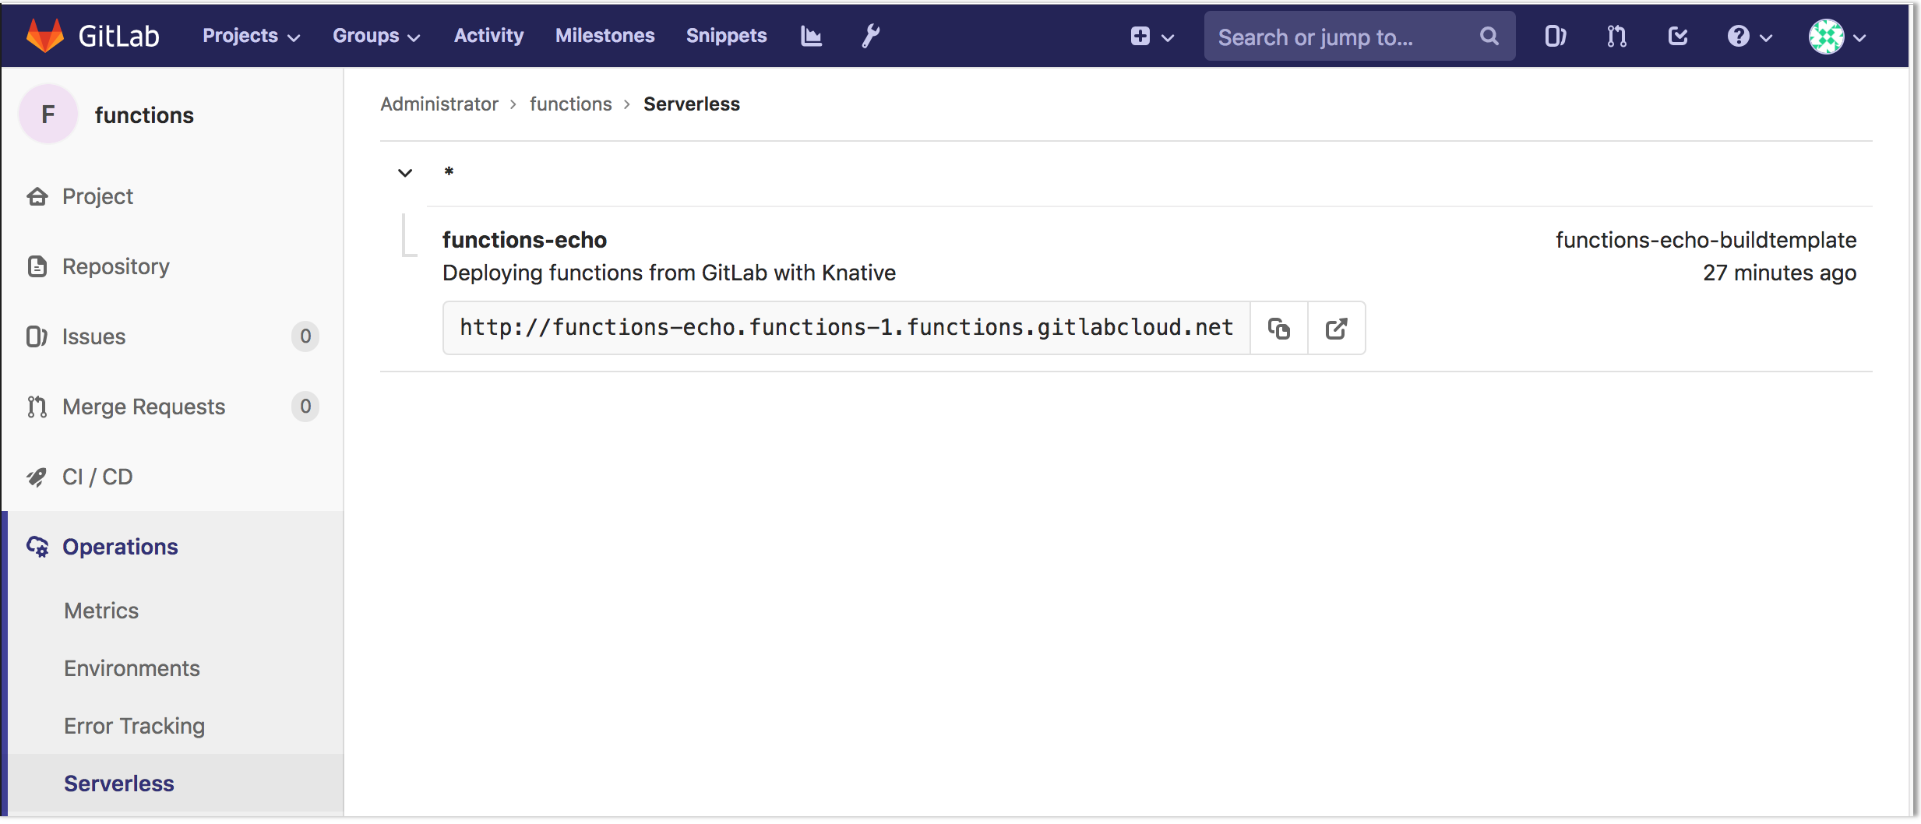Viewport: 1921px width, 824px height.
Task: Open the Milestones menu item
Action: pyautogui.click(x=605, y=35)
